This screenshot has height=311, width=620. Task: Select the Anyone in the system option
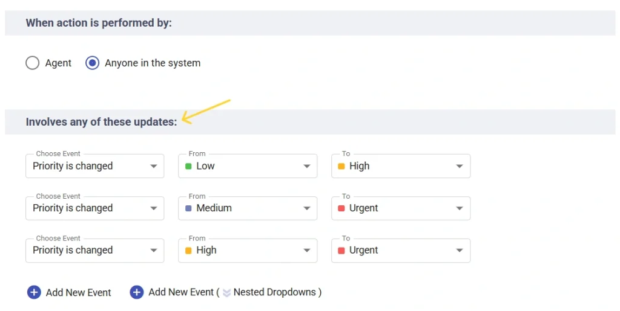click(92, 63)
